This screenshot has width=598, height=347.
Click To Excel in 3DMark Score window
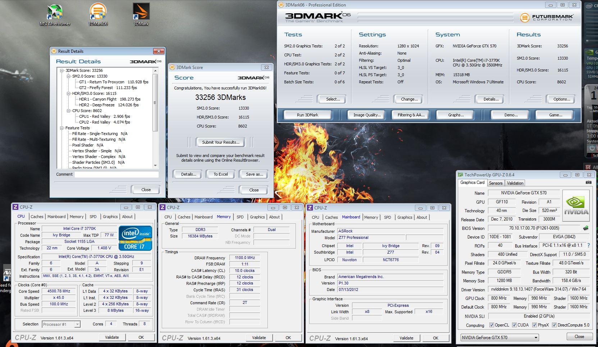pyautogui.click(x=220, y=174)
